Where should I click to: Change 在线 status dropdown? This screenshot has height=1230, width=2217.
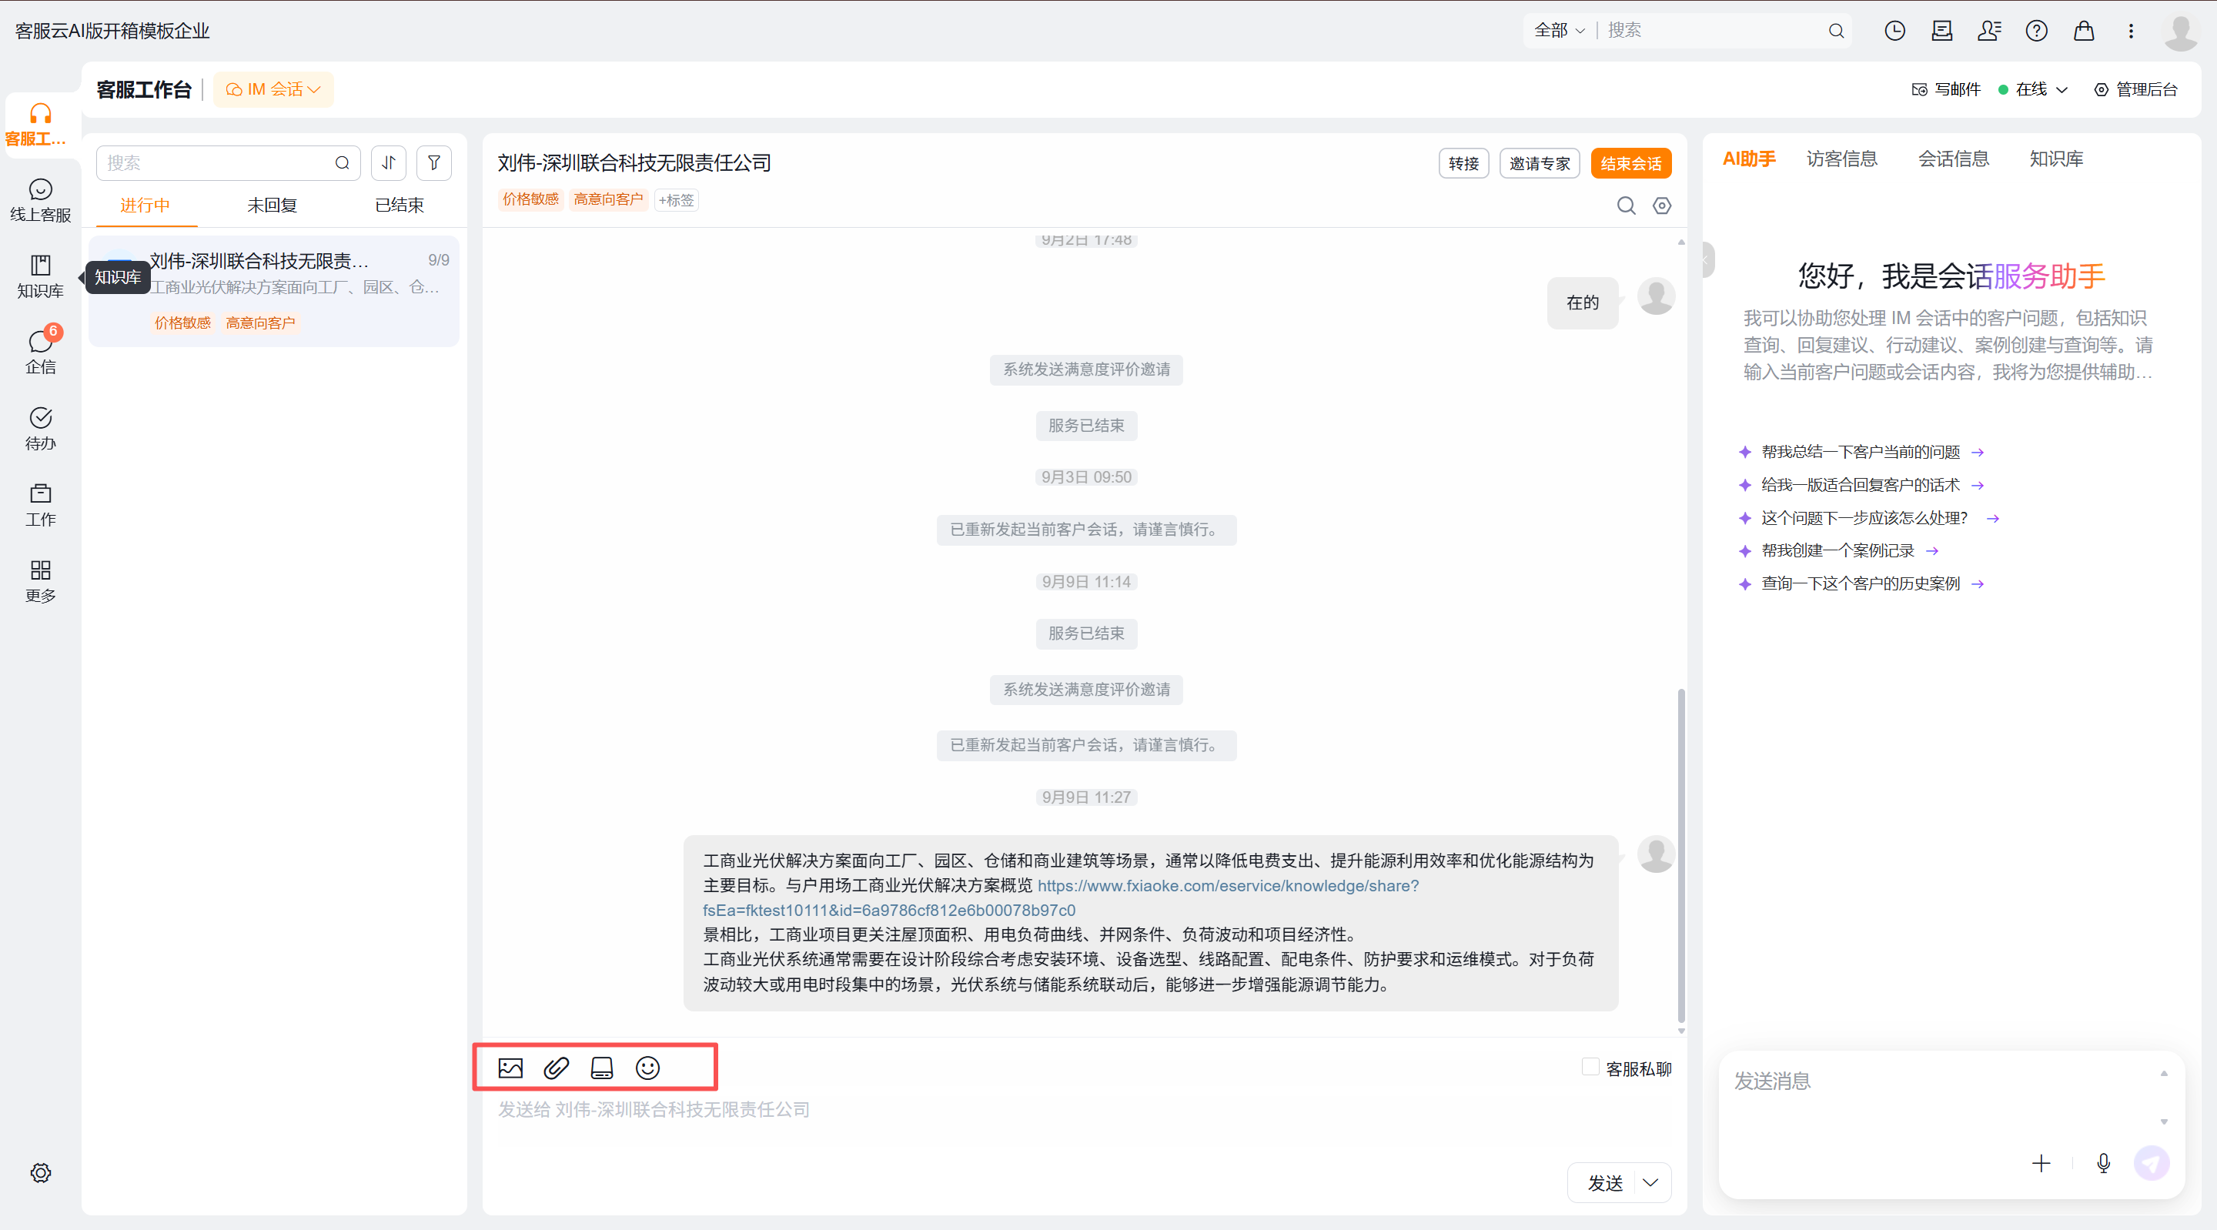pos(2033,89)
